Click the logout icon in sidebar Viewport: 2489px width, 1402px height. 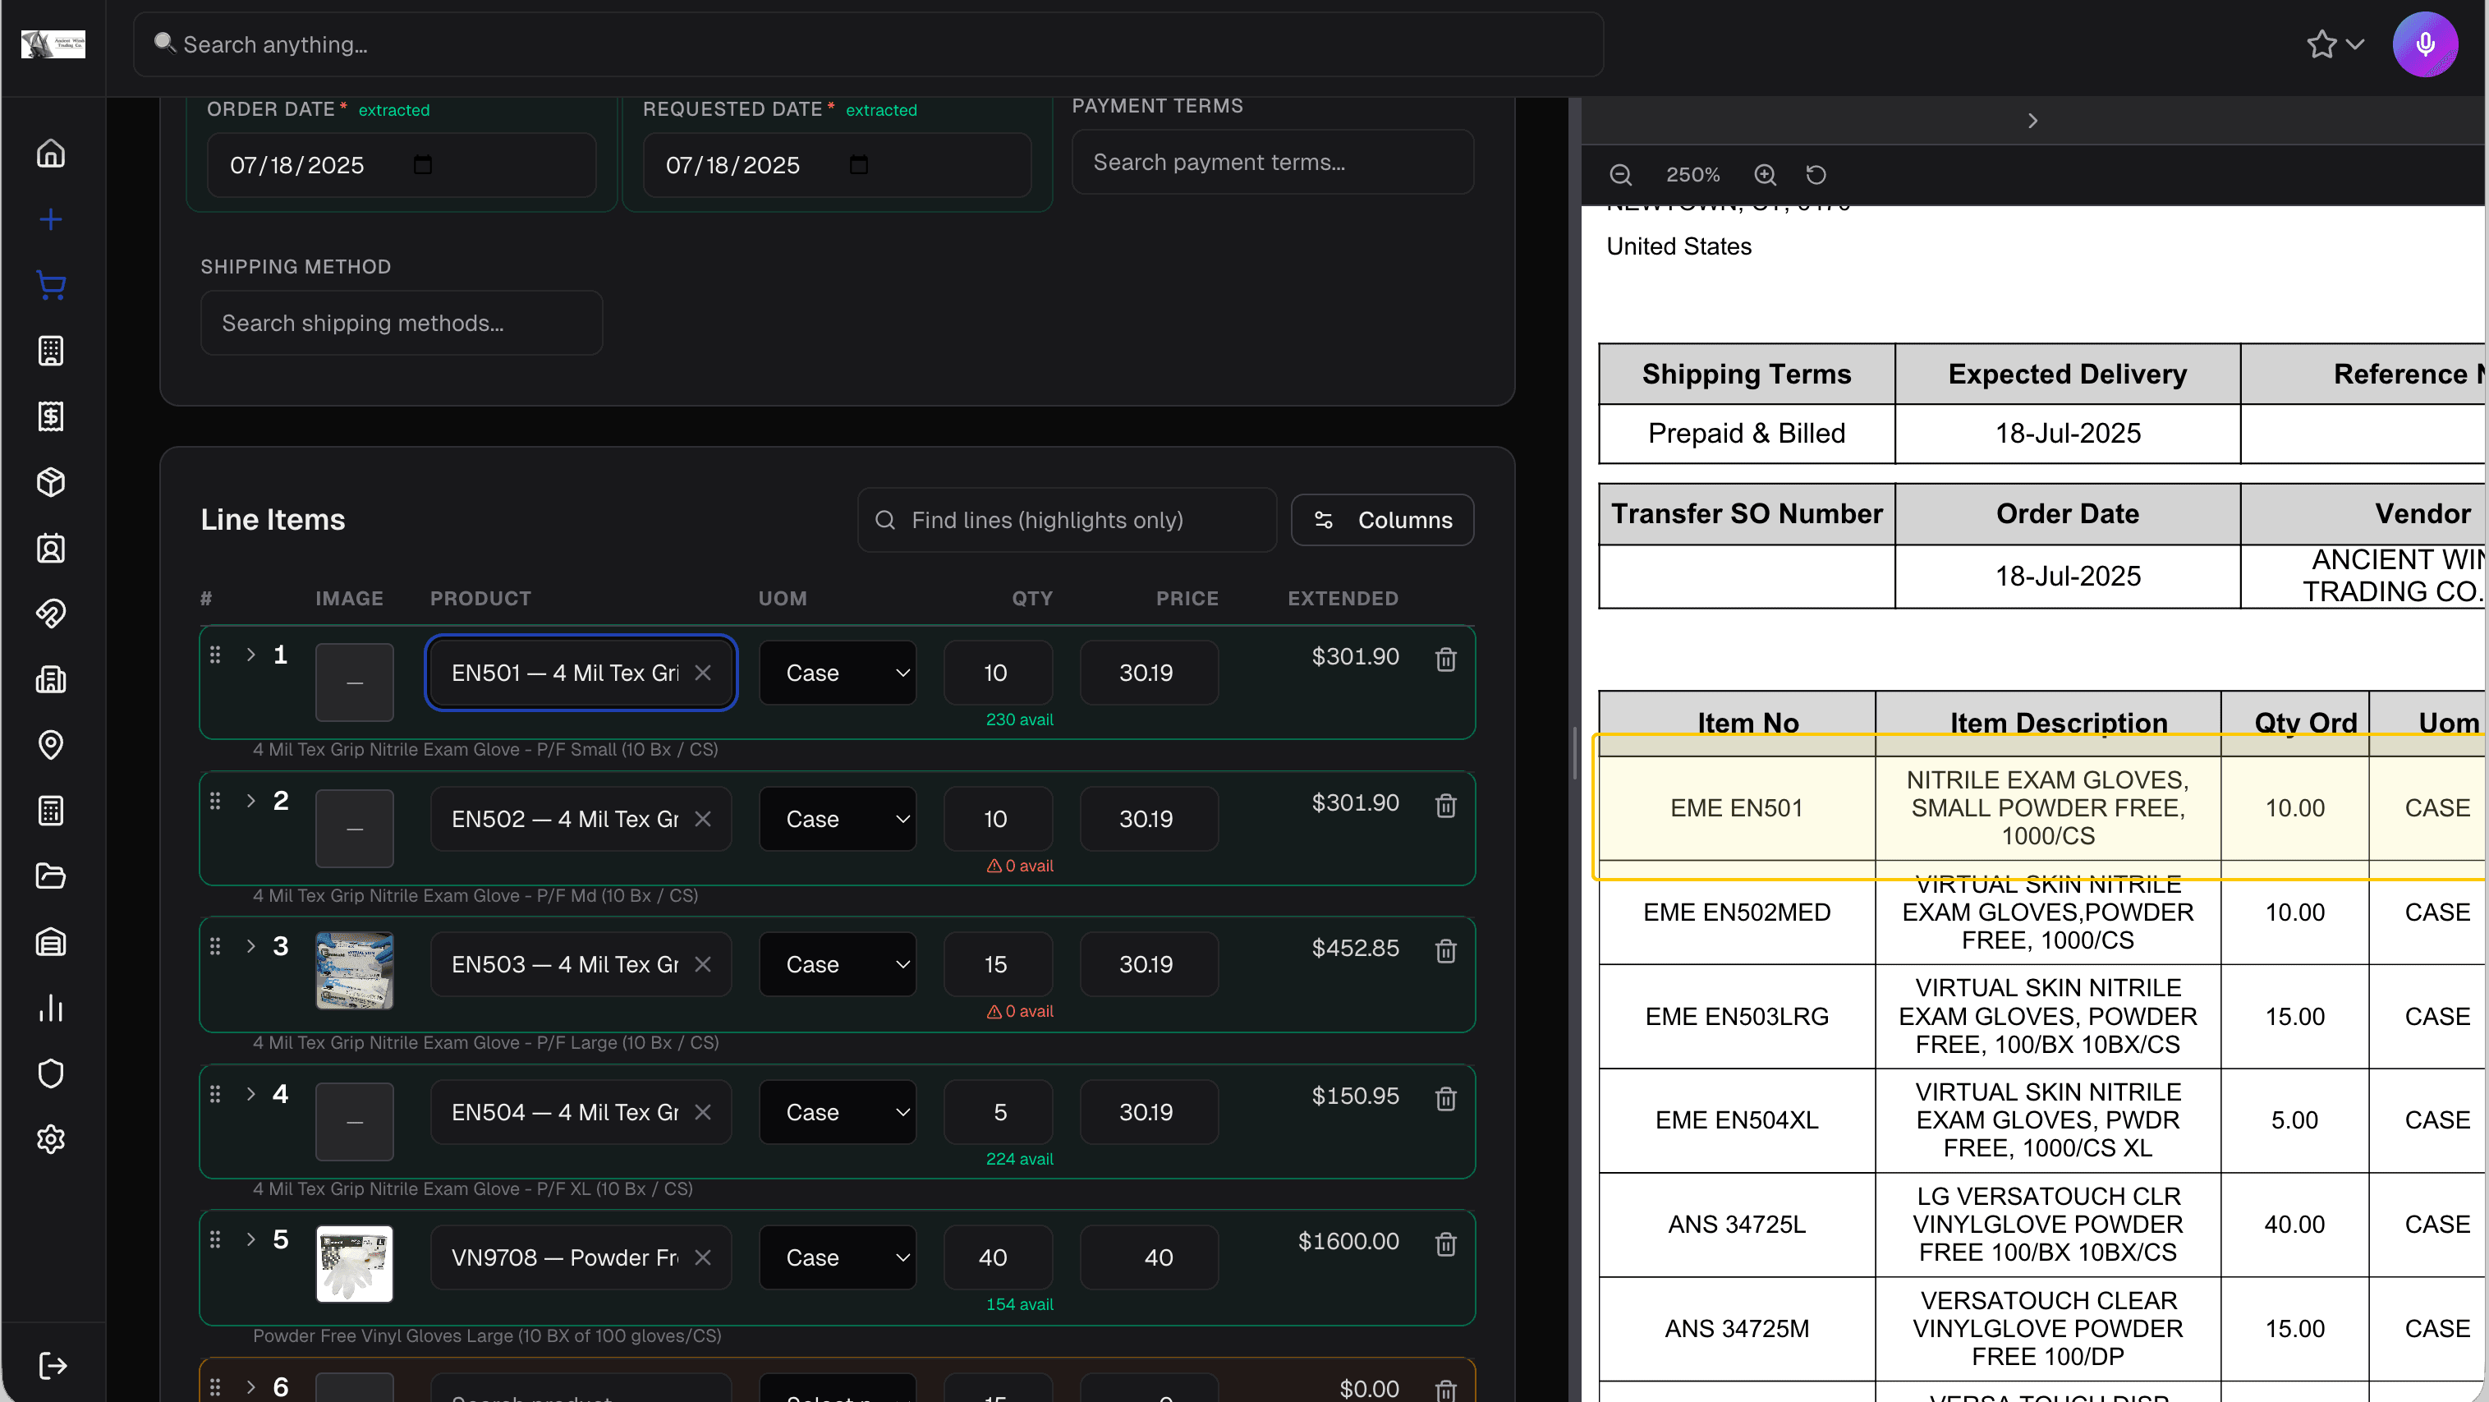tap(53, 1365)
